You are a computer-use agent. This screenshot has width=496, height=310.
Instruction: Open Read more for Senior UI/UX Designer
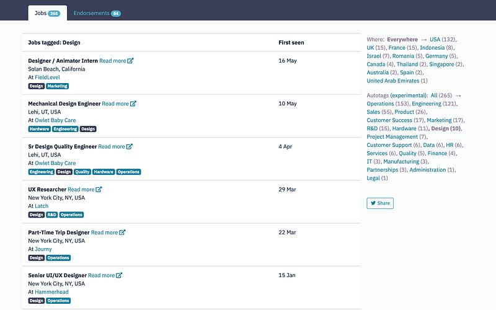tap(101, 275)
